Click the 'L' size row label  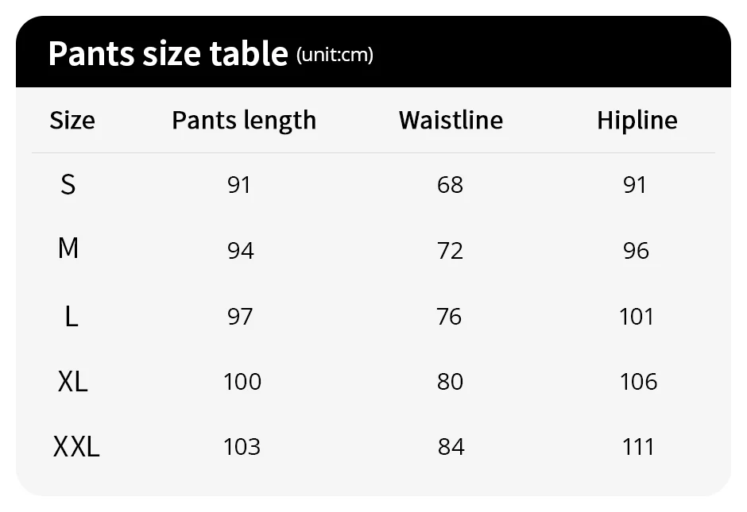coord(72,317)
